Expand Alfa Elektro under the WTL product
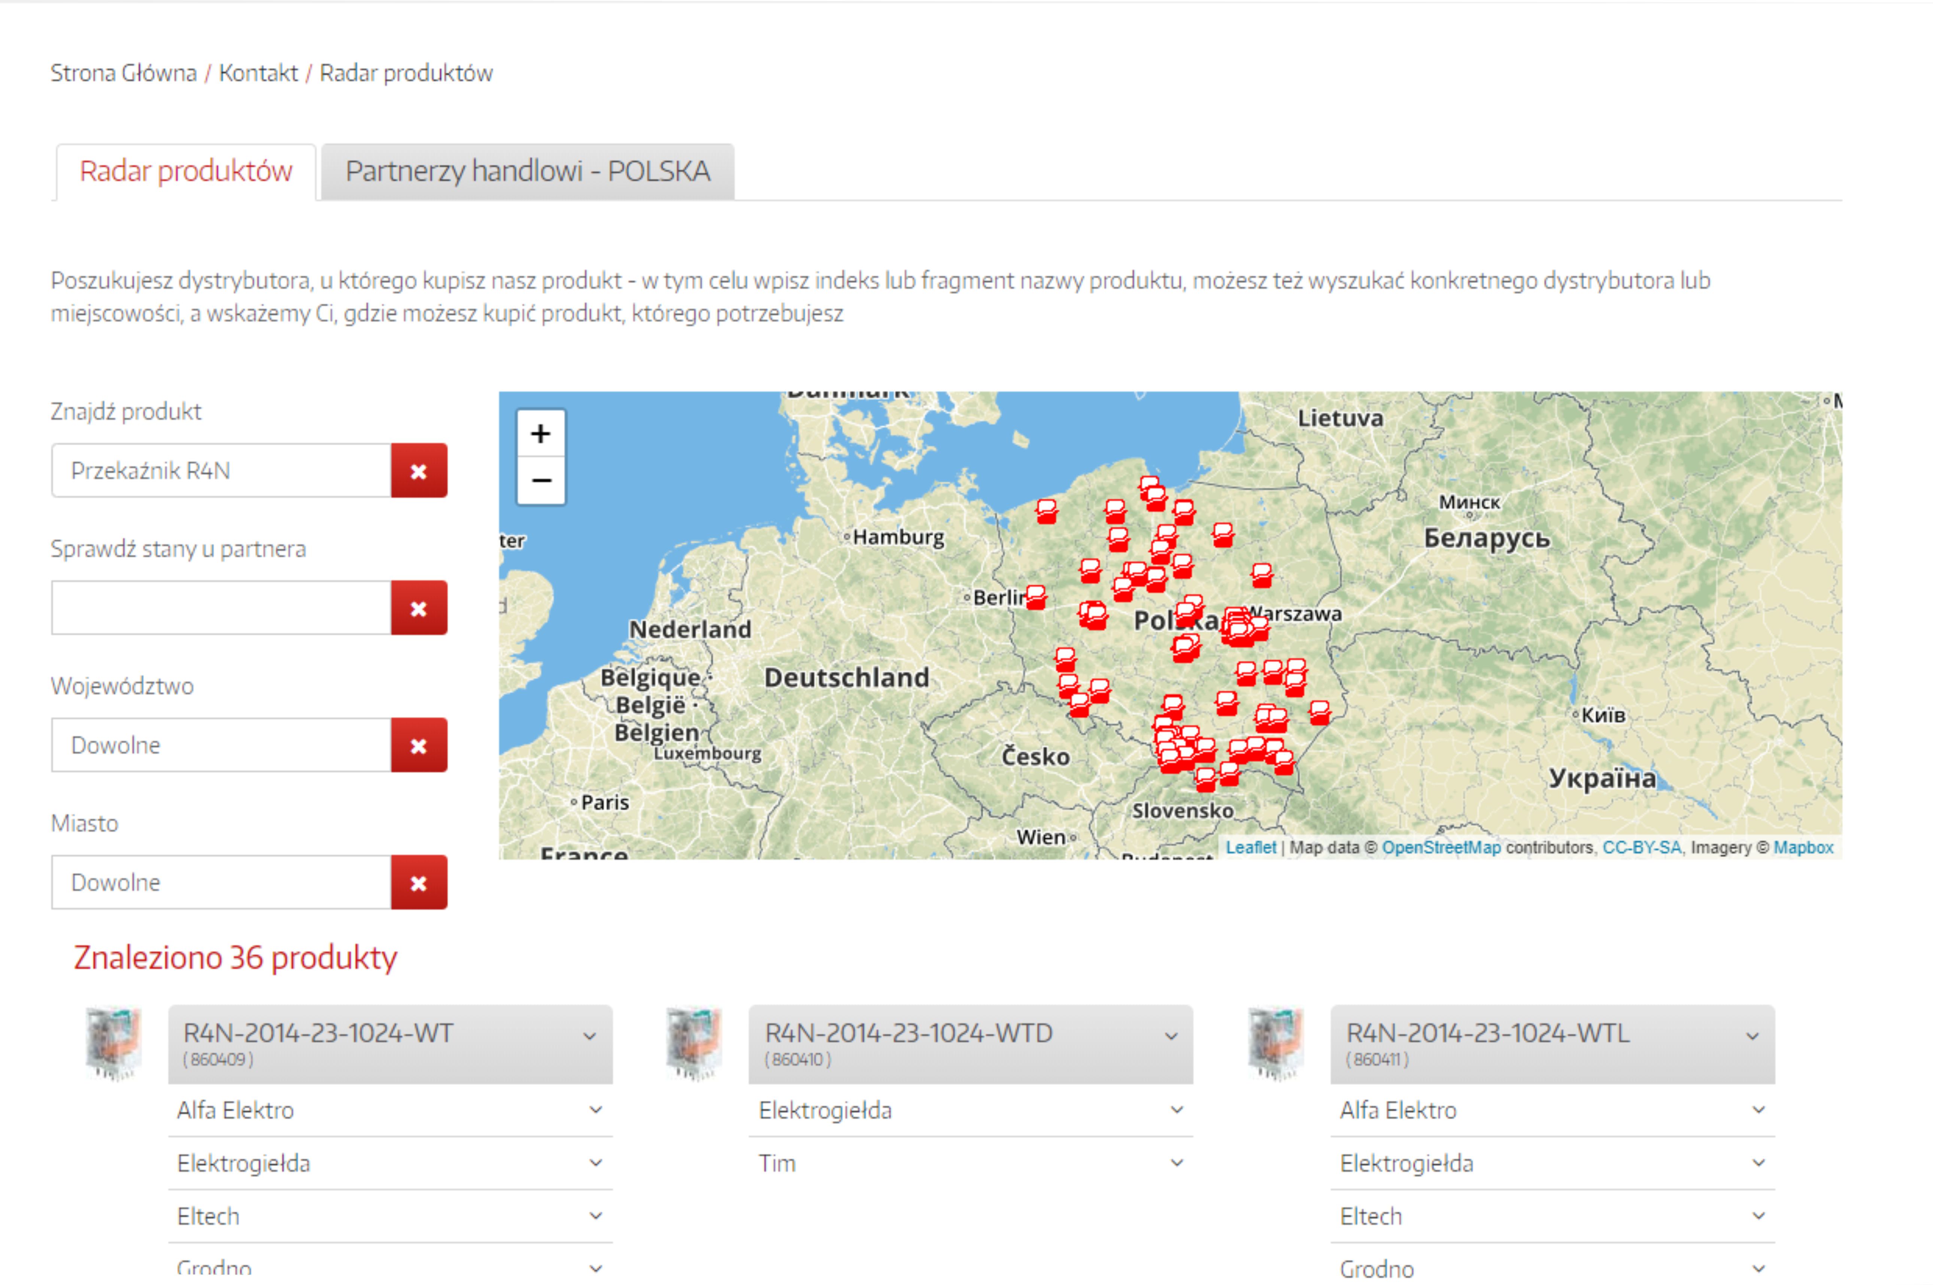 click(1551, 1110)
